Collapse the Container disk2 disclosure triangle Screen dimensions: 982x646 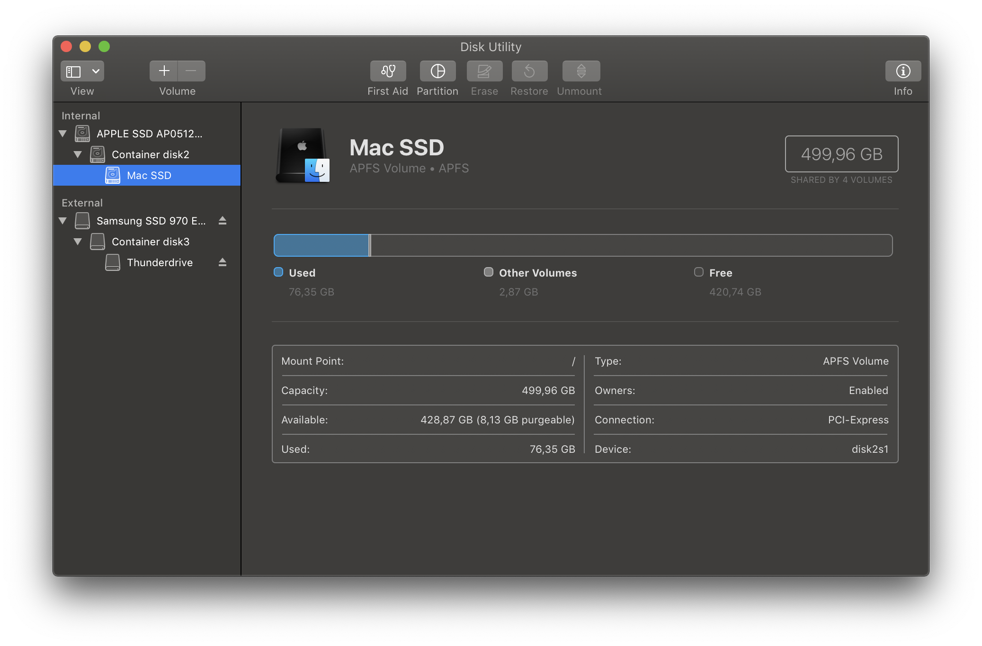[x=78, y=154]
